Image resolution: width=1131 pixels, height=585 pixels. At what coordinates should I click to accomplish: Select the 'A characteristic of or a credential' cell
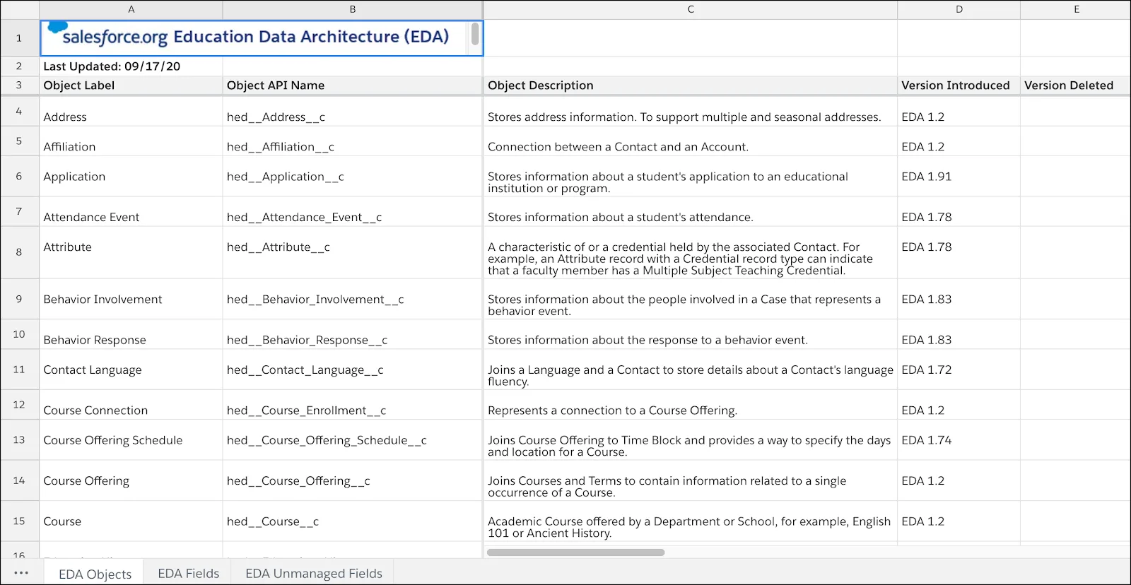click(691, 253)
